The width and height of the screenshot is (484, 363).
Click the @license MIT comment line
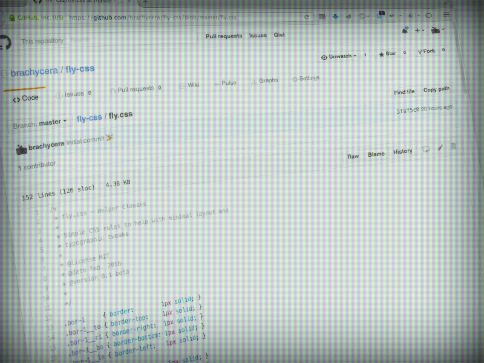[x=85, y=260]
